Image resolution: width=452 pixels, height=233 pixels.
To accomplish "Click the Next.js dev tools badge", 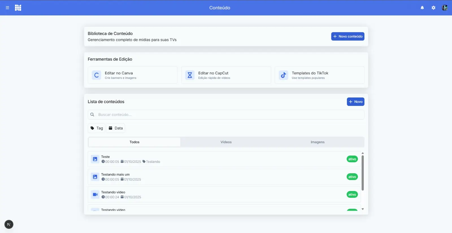I will click(9, 224).
